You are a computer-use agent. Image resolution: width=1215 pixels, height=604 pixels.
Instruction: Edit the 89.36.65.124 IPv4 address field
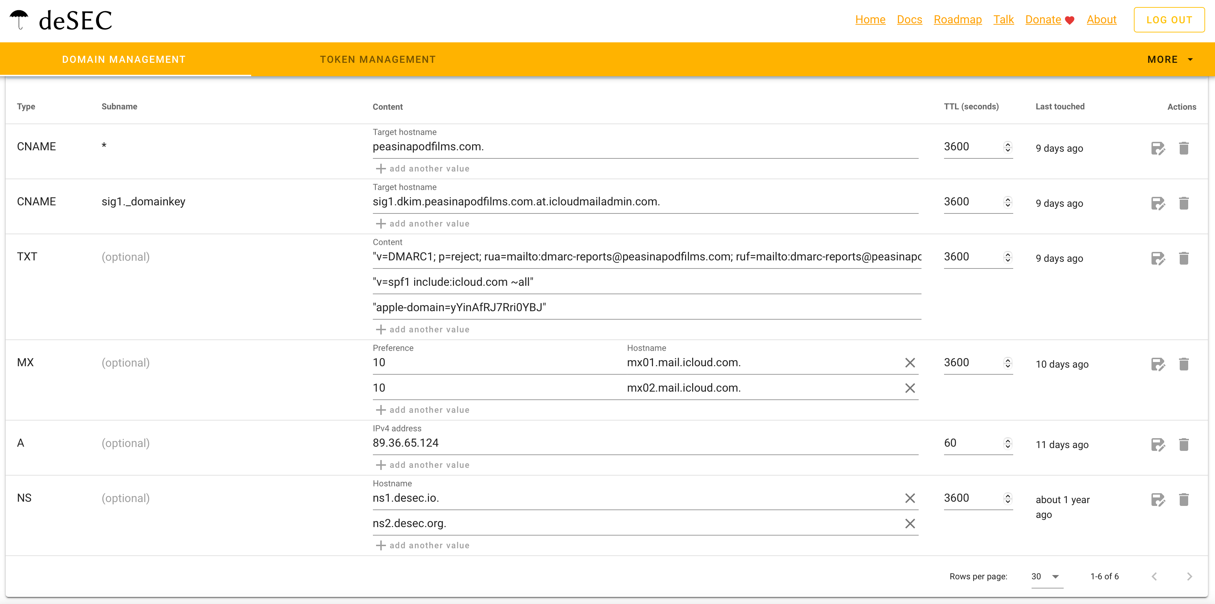tap(645, 443)
